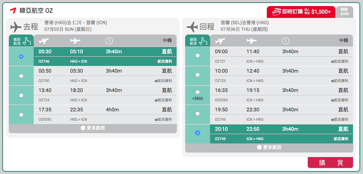Click outbound table landing plane icon

point(75,41)
